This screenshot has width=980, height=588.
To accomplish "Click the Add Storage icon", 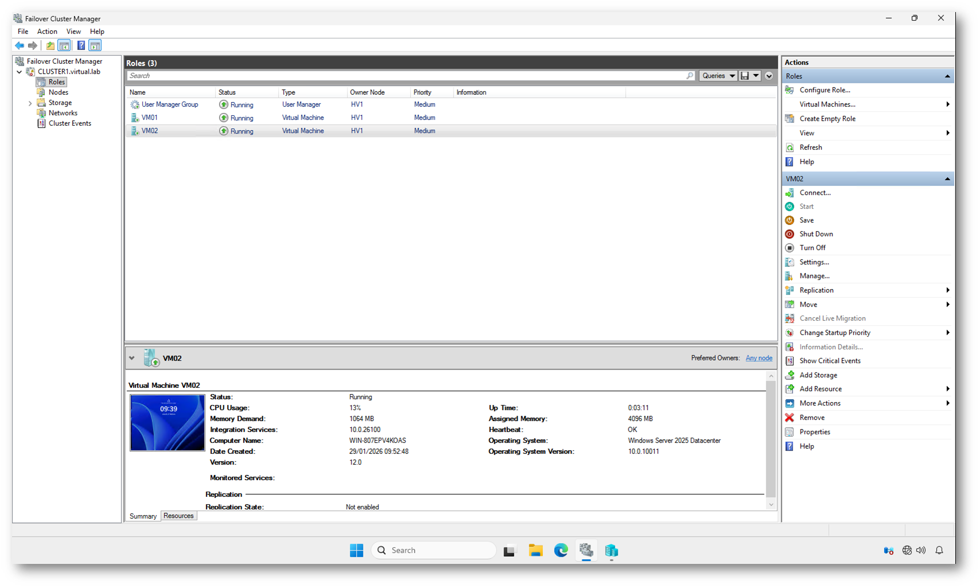I will tap(790, 375).
